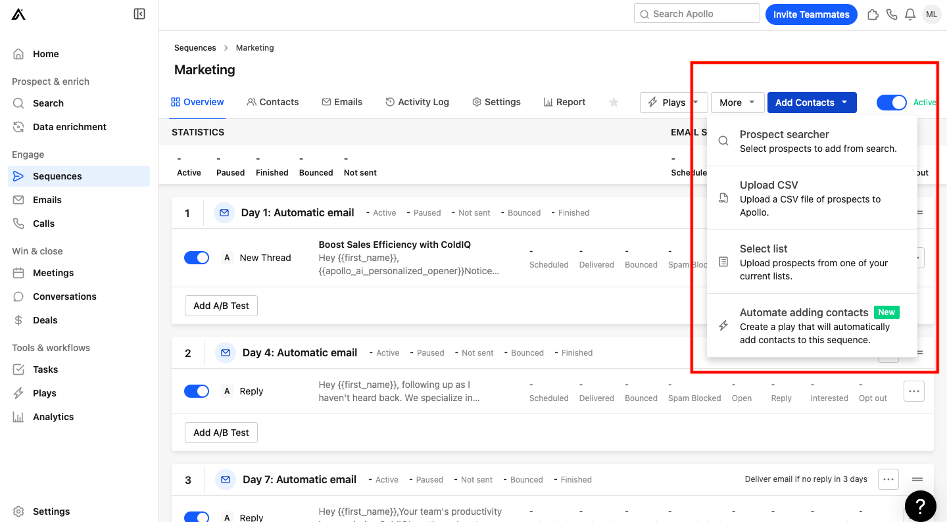The height and width of the screenshot is (522, 947).
Task: Click the Sequences breadcrumb link
Action: pyautogui.click(x=195, y=48)
